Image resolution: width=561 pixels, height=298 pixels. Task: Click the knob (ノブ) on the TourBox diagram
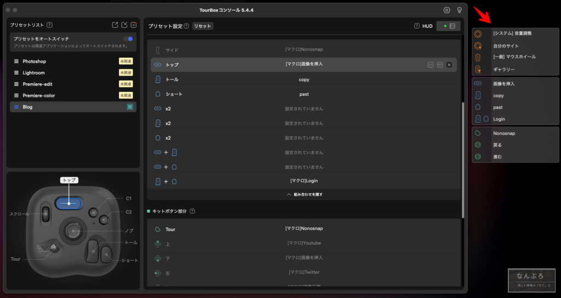[x=71, y=231]
